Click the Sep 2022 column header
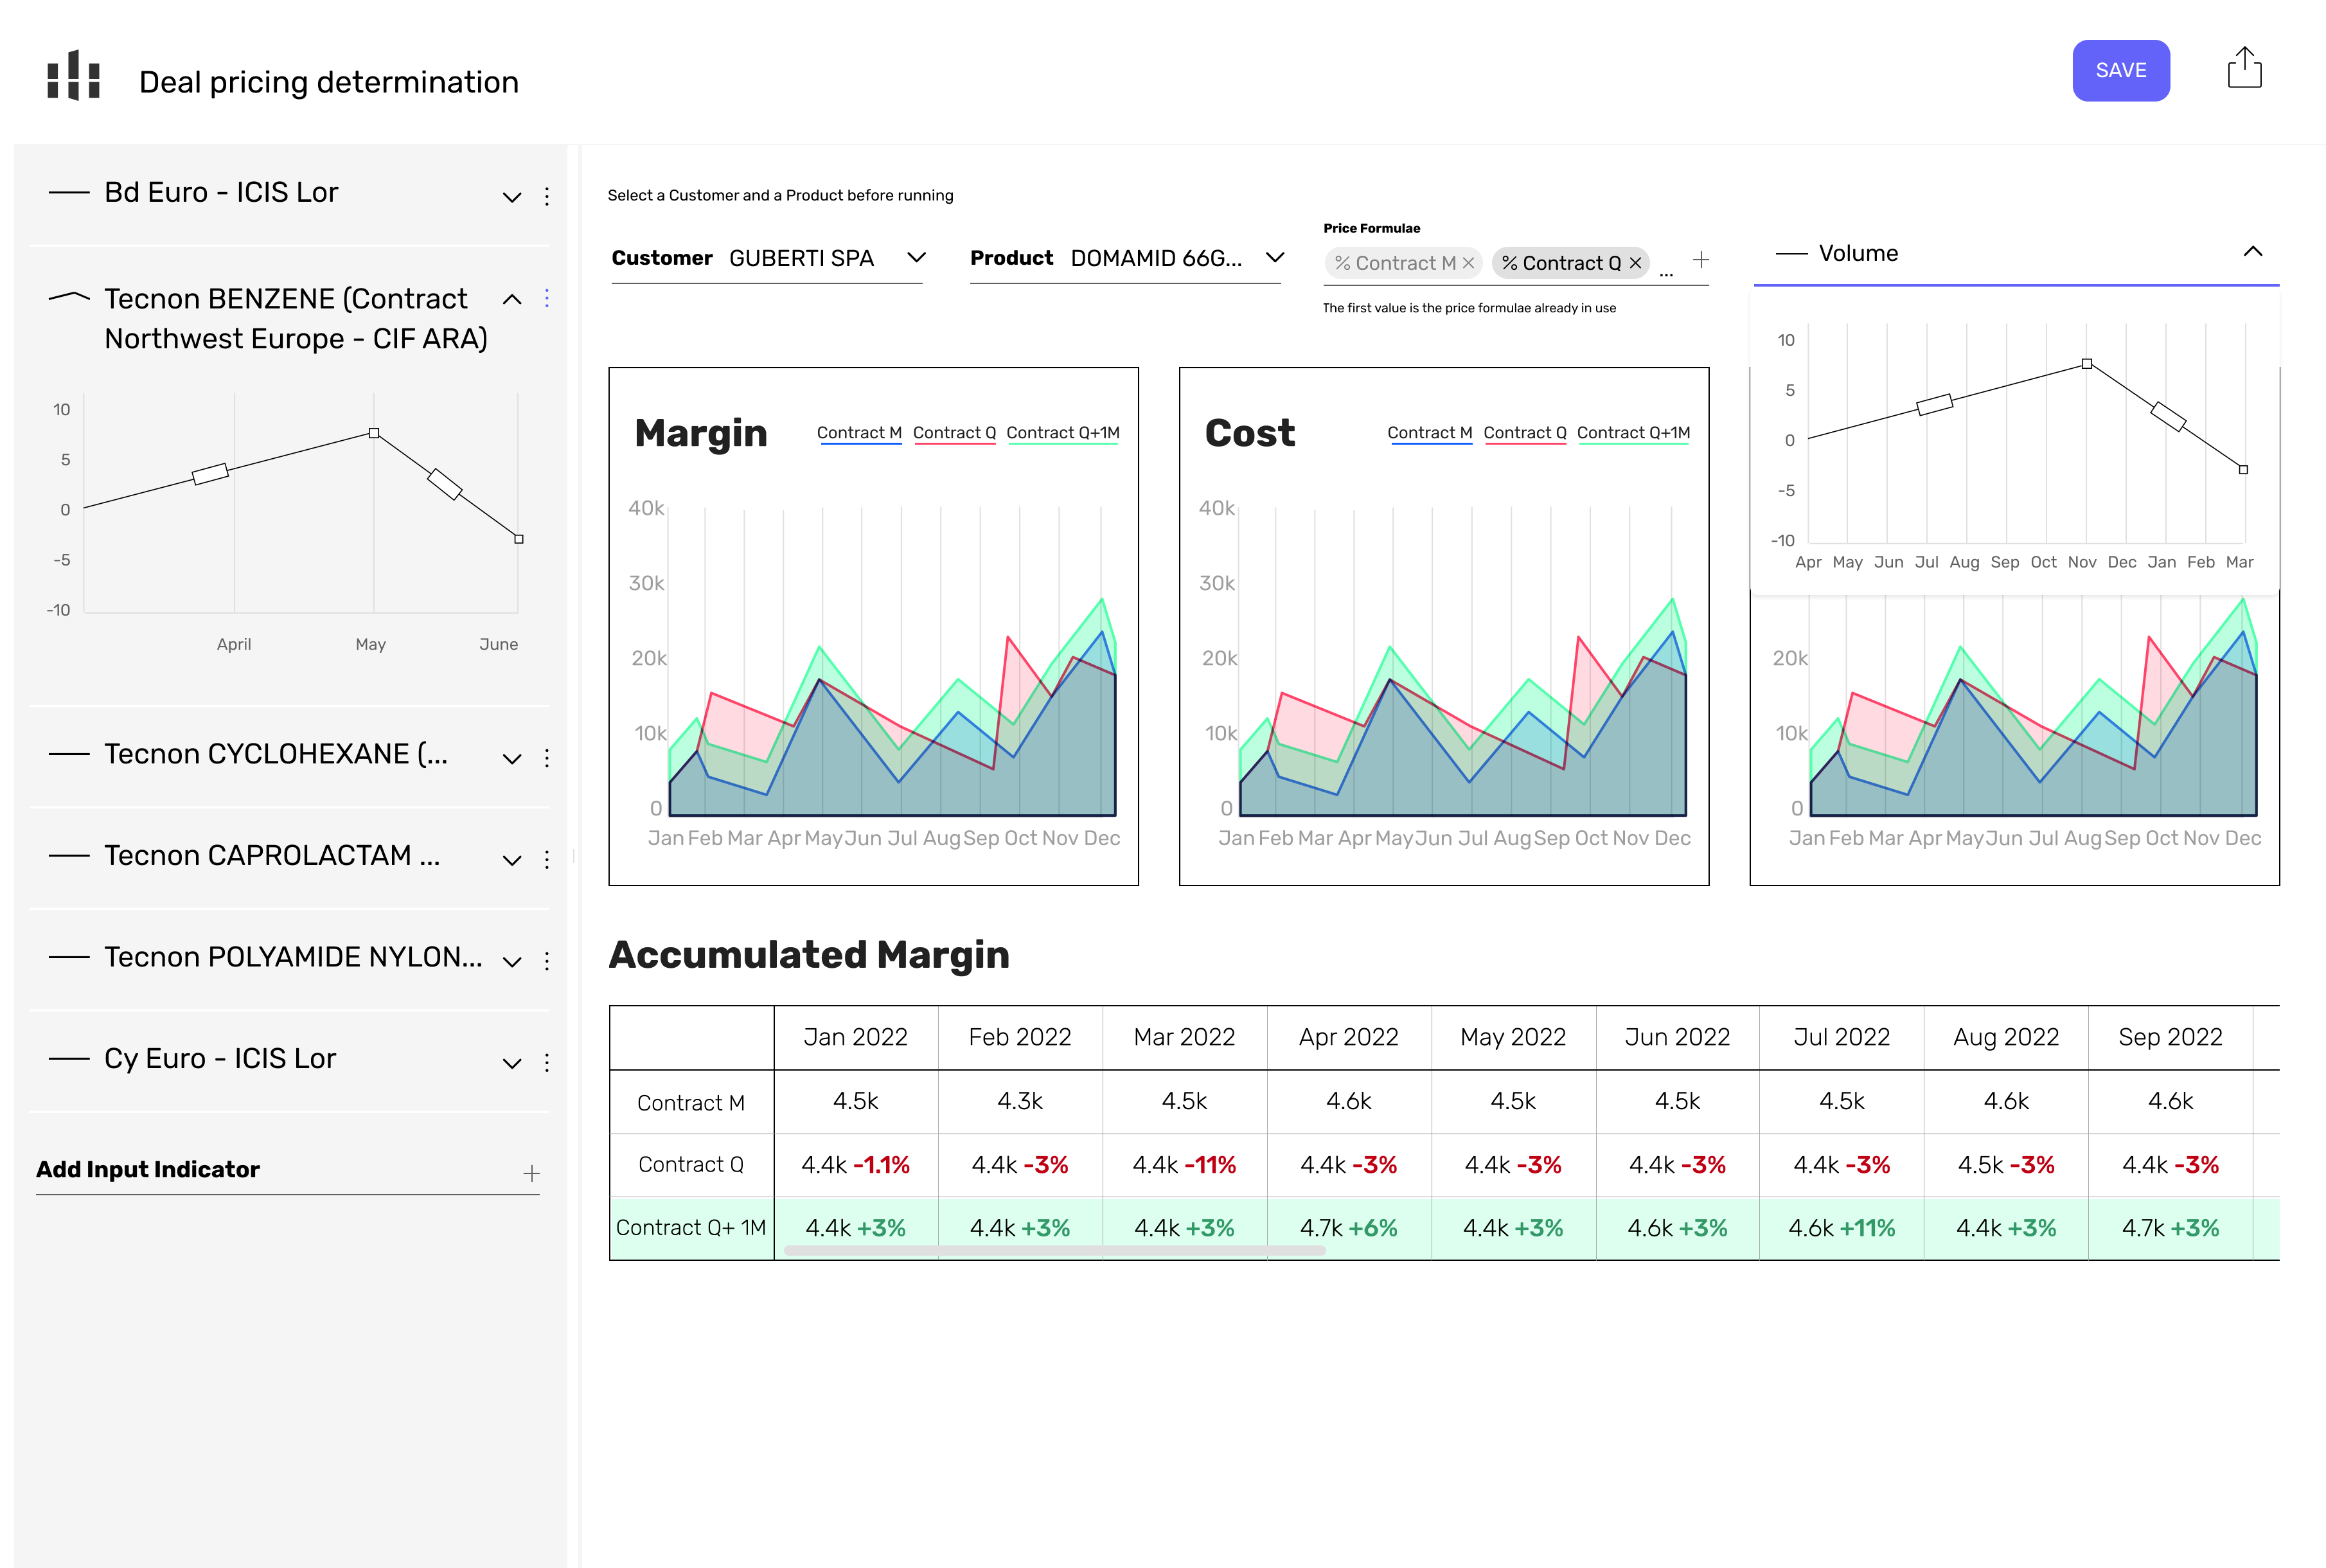 pyautogui.click(x=2170, y=1037)
